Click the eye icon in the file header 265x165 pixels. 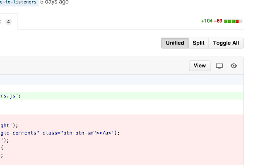click(x=234, y=66)
